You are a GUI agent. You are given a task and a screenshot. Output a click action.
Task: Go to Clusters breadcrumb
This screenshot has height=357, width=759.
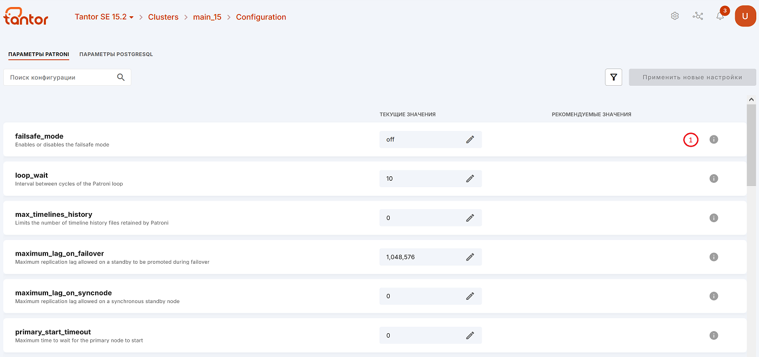coord(163,17)
